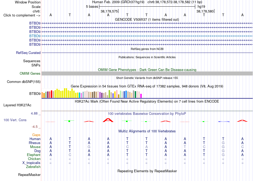Click the Gene Expression in 54 tissues title
This screenshot has height=181, width=253.
[x=147, y=86]
